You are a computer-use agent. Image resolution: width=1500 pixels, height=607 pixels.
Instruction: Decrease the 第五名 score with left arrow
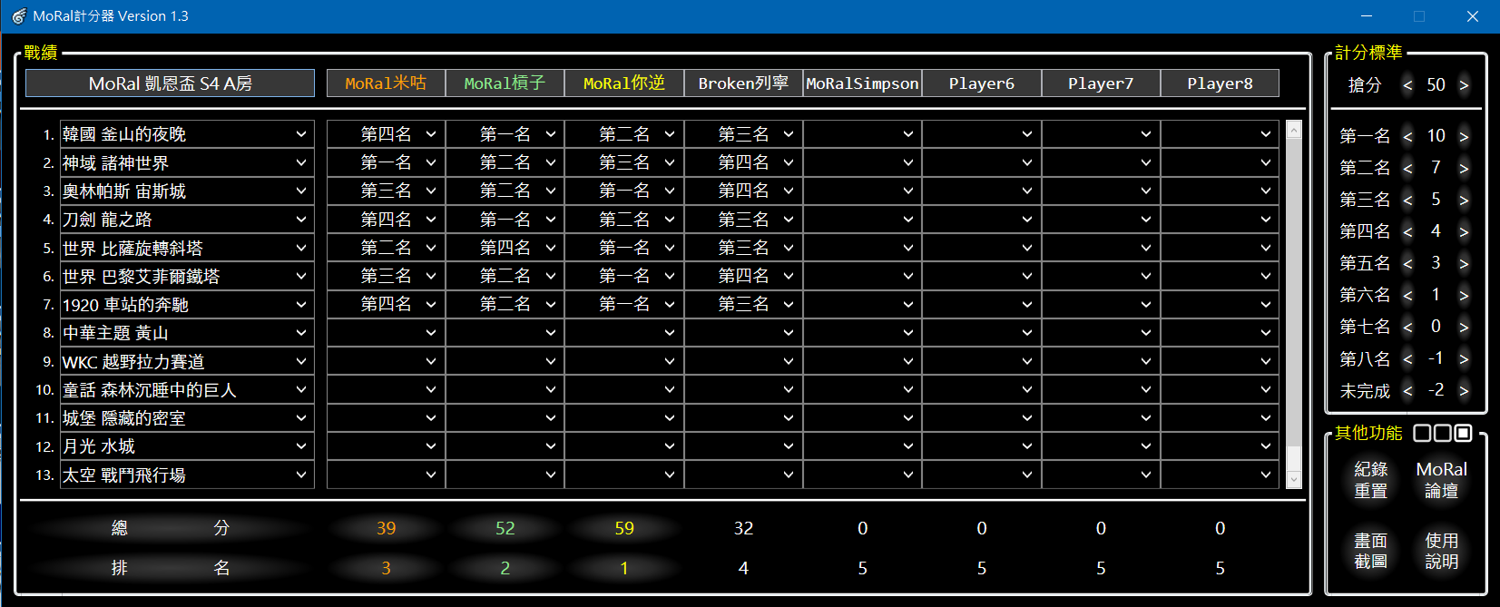1407,264
